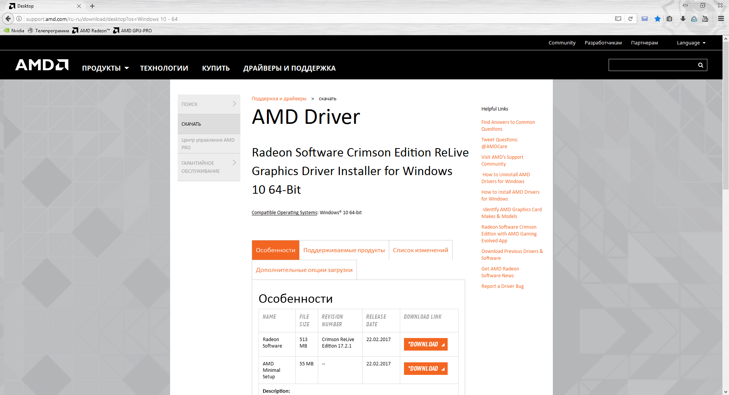Click the site search magnifier icon
This screenshot has width=729, height=395.
[x=701, y=65]
